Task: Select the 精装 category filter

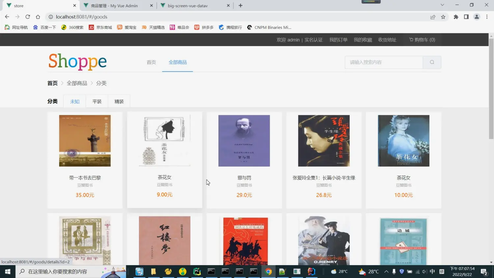Action: [119, 101]
